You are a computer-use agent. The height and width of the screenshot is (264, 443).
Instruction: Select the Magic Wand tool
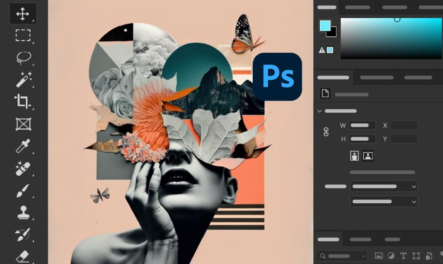click(24, 79)
